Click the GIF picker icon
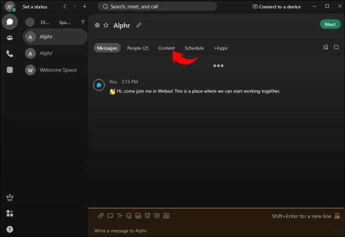The width and height of the screenshot is (345, 237). point(138,215)
